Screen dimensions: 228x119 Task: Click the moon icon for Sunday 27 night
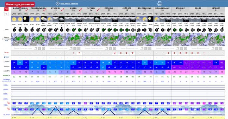pyautogui.click(x=150, y=19)
